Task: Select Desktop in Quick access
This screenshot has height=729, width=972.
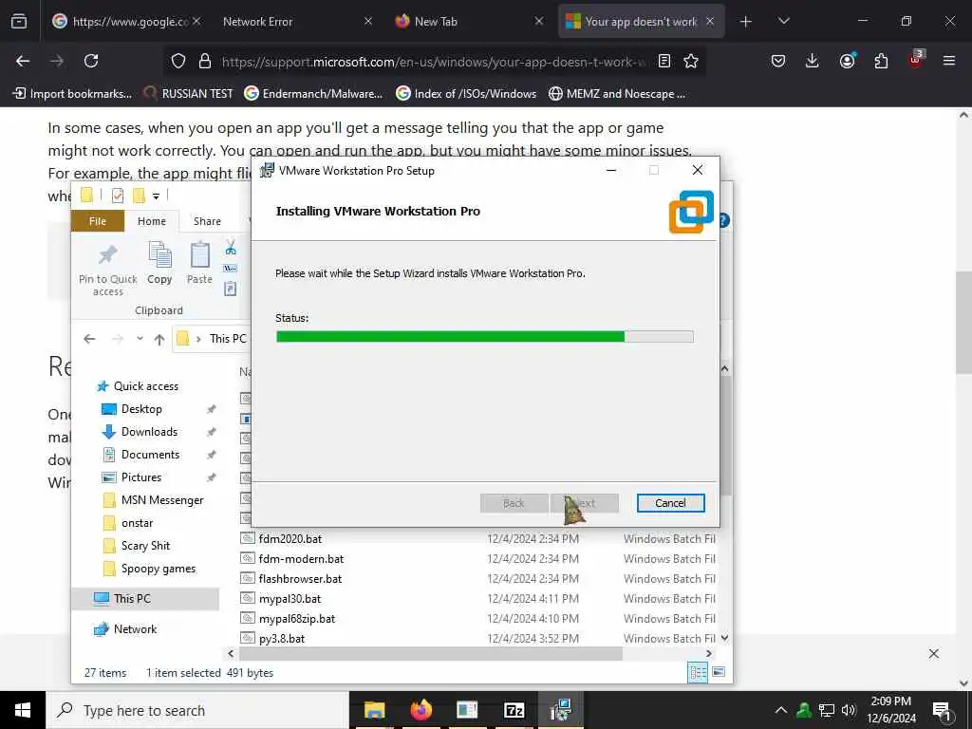Action: click(x=141, y=409)
